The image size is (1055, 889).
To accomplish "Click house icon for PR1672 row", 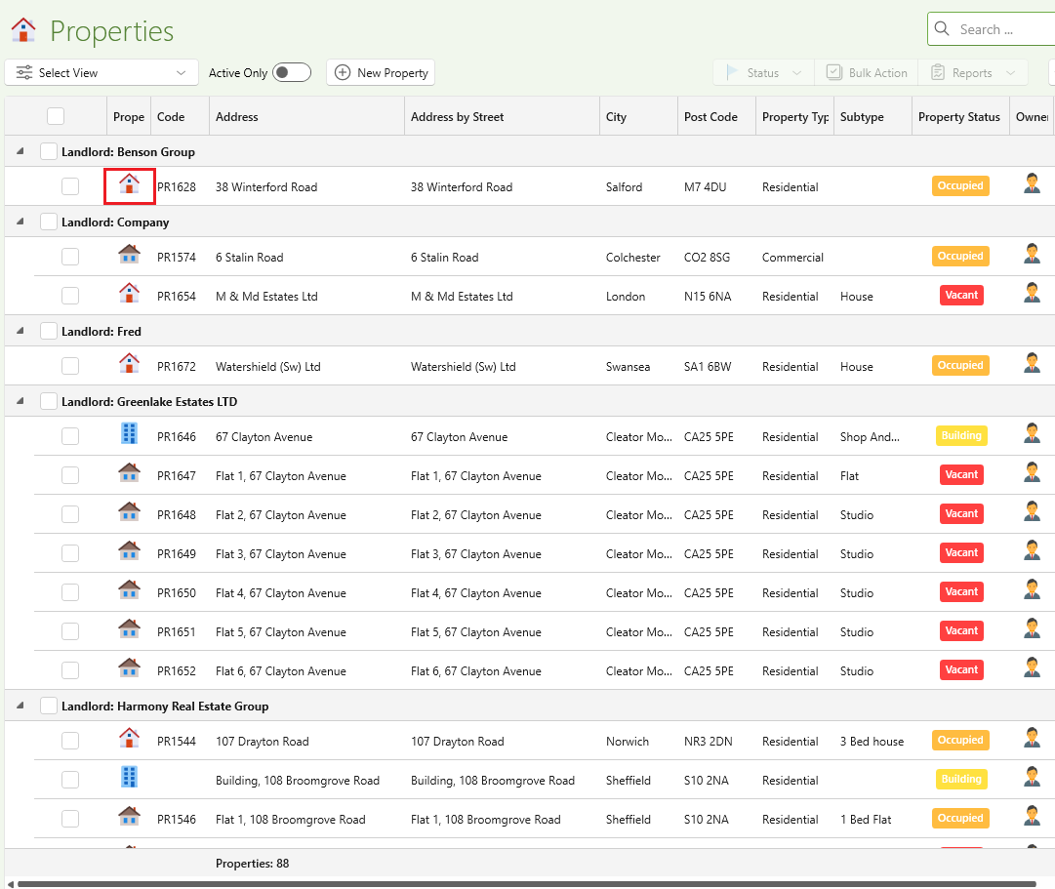I will click(129, 363).
